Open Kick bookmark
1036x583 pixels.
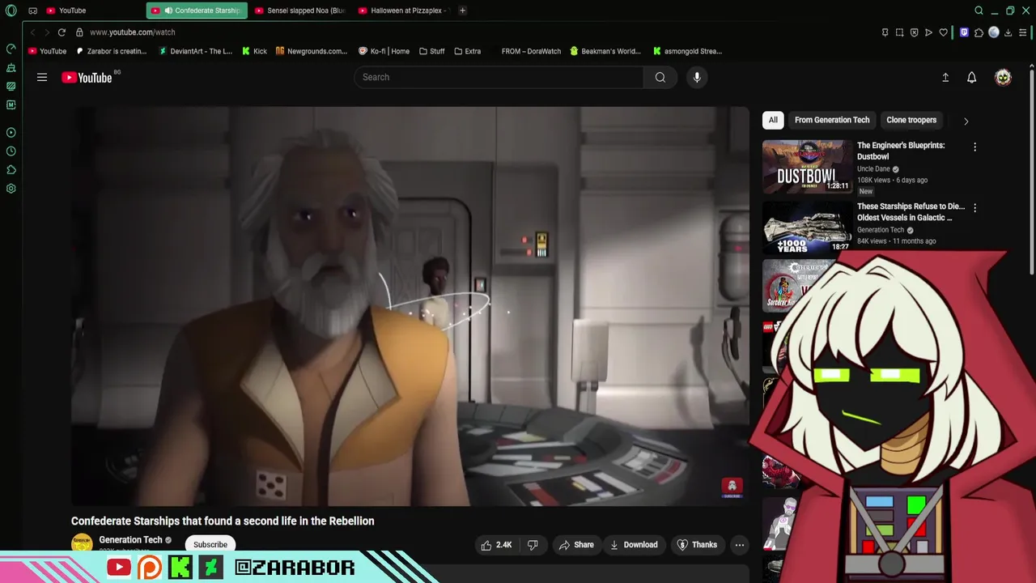255,51
